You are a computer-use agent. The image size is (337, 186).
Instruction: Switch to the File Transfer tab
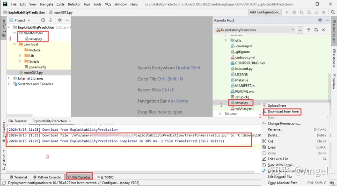(x=79, y=177)
